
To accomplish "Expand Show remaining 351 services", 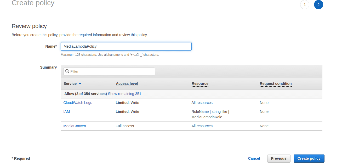I will coord(124,94).
